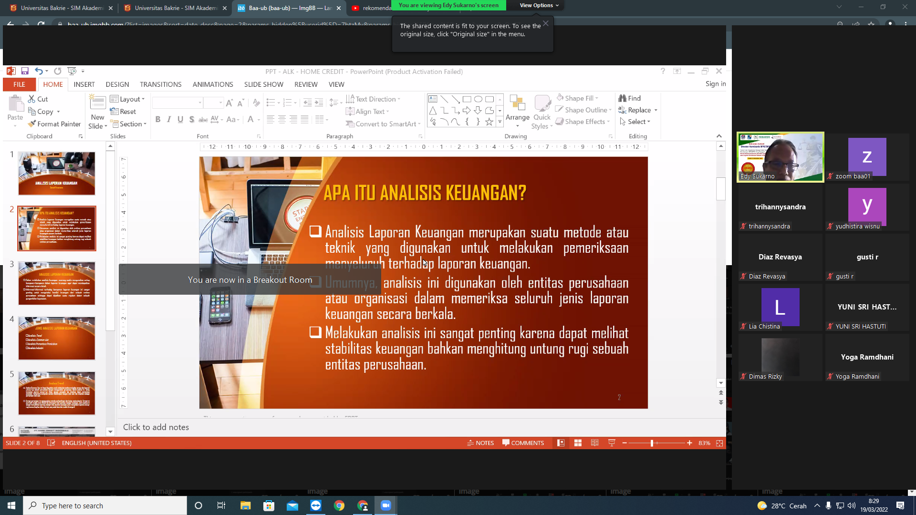This screenshot has width=916, height=515.
Task: Switch to the TRANSITIONS ribbon tab
Action: click(161, 84)
